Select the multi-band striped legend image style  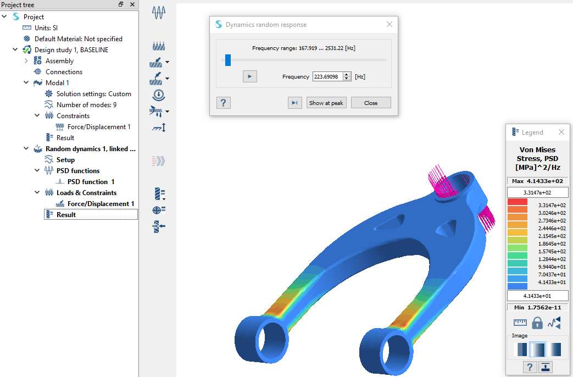tap(537, 349)
